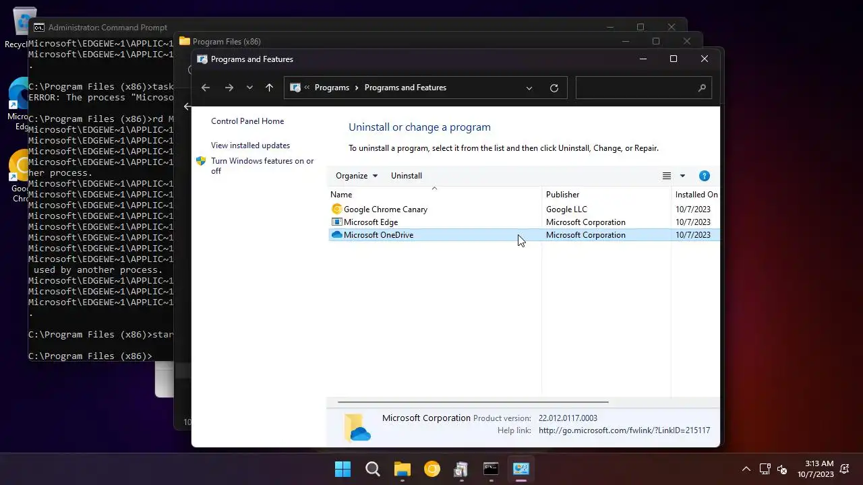Click the magnifier icon in search box
This screenshot has height=485, width=863.
(702, 88)
